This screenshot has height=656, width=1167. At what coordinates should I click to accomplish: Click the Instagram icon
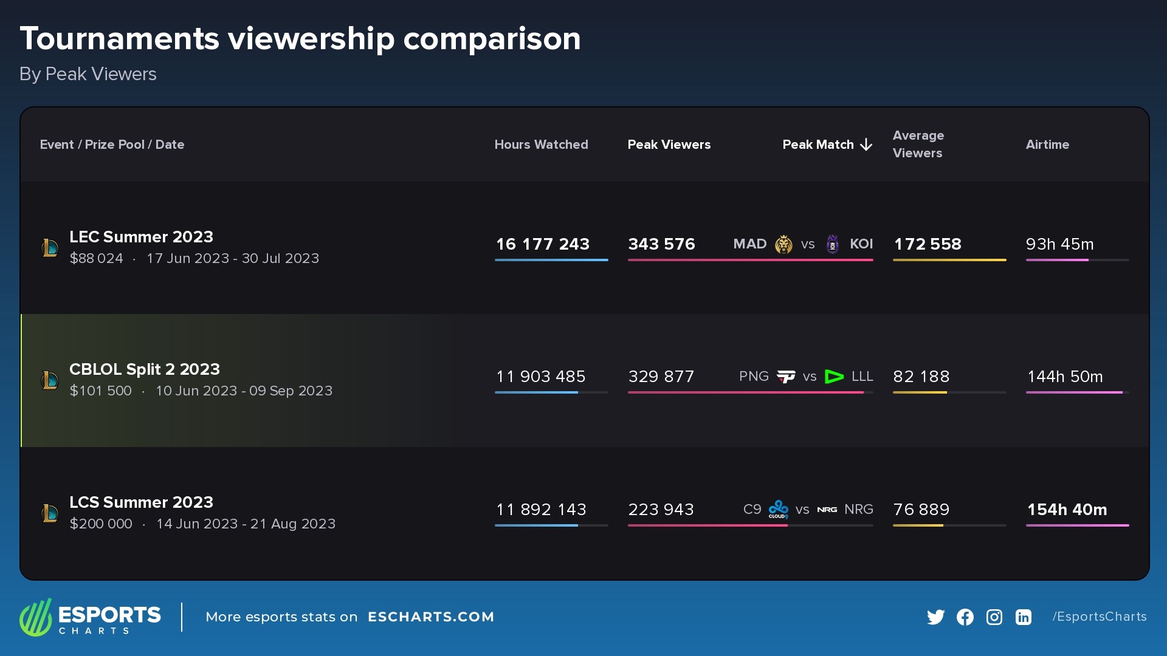[x=994, y=617]
